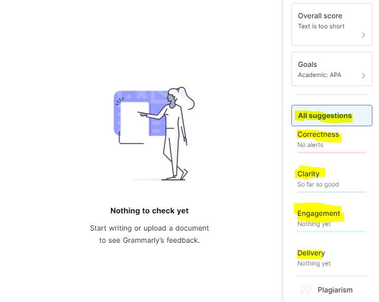Expand the Overall score chevron arrow
379x302 pixels.
[x=363, y=35]
